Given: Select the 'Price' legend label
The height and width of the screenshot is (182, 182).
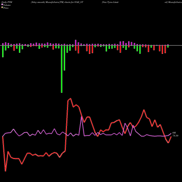Looking at the screenshot, I should pyautogui.click(x=6, y=8).
